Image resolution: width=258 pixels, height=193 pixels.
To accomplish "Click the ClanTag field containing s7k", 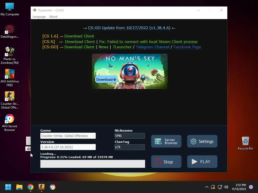I will click(x=130, y=147).
